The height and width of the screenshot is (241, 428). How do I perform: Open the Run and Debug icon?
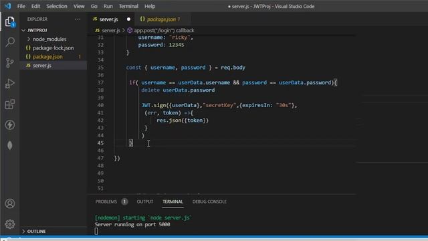[x=10, y=84]
